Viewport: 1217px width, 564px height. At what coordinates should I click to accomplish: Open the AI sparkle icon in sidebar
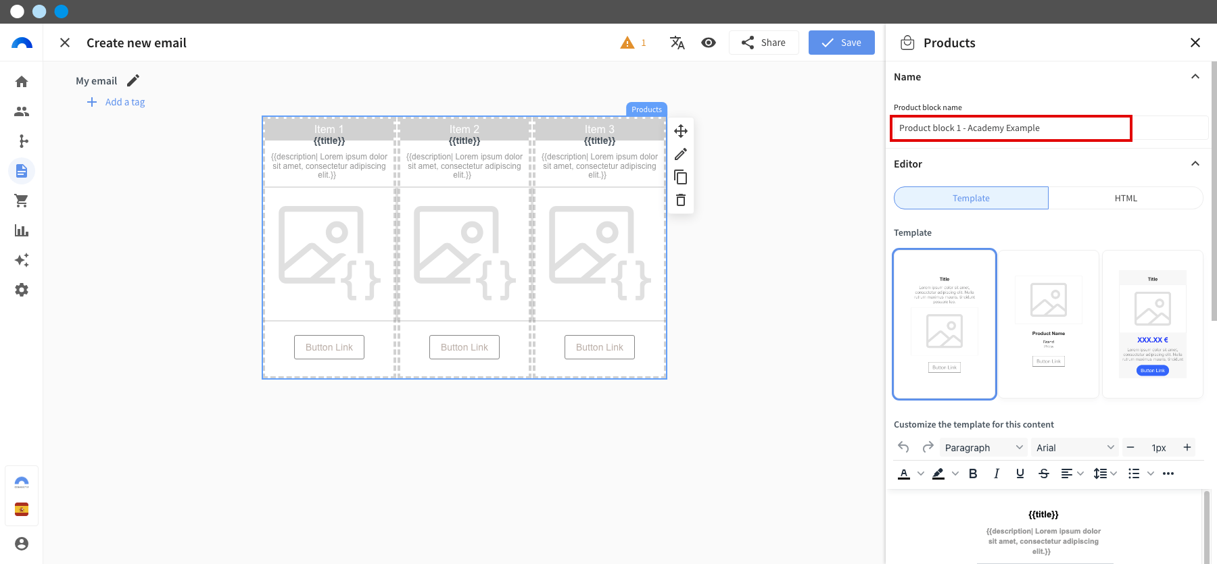coord(22,260)
